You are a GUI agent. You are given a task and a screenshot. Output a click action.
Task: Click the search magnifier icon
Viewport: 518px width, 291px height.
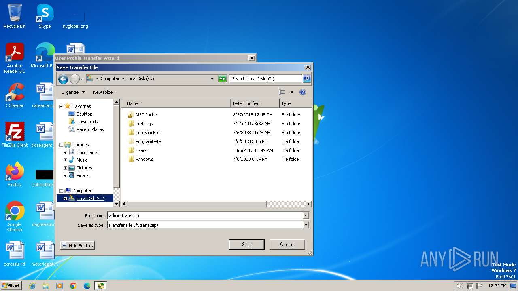[307, 79]
